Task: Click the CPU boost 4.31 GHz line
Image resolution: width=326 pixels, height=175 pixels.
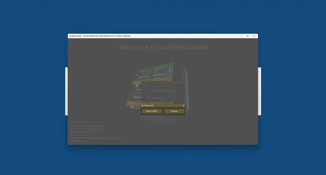Action: pos(87,129)
